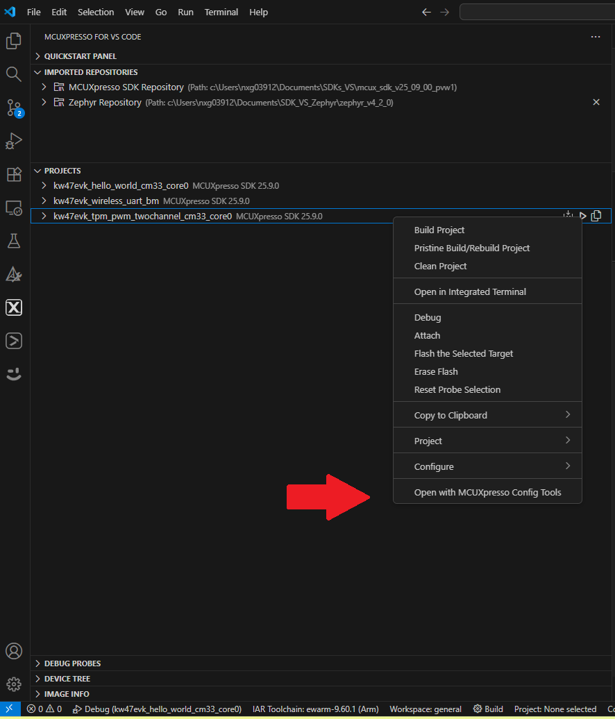The height and width of the screenshot is (719, 615).
Task: Open the Manage gear icon at bottom left
Action: 14,684
